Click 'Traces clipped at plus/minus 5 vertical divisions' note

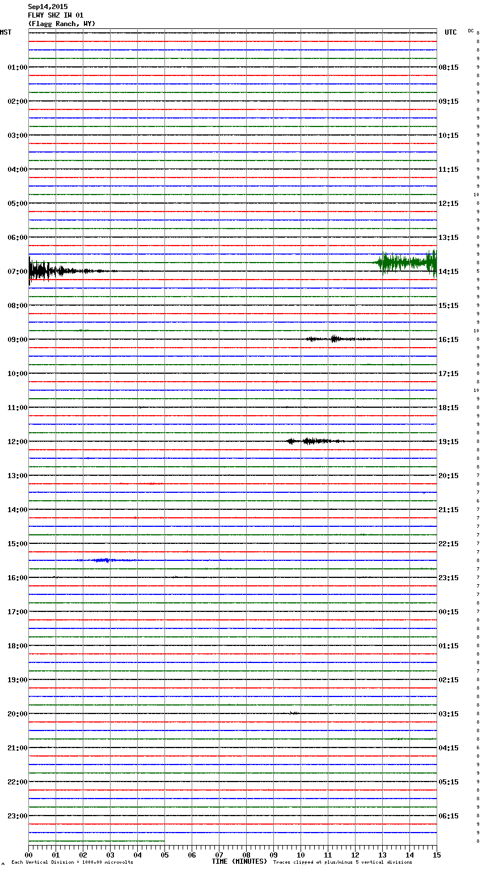point(343,862)
